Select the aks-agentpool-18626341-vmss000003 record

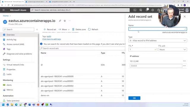tap(57, 91)
